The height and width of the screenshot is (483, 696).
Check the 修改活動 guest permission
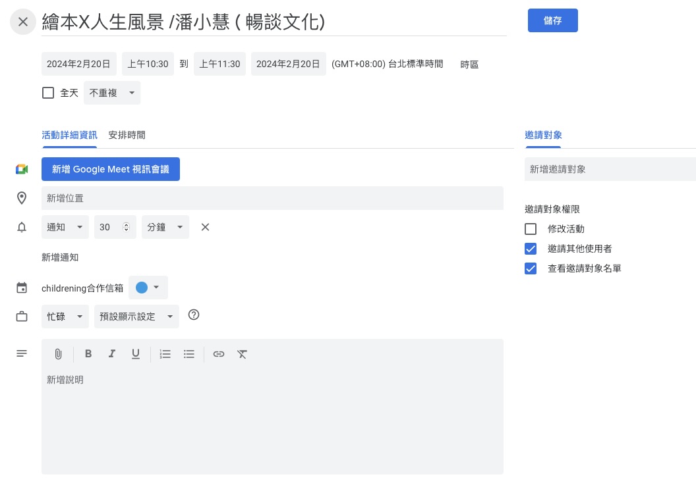(531, 229)
